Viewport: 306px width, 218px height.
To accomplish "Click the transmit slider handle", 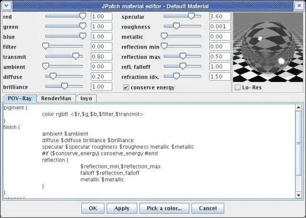I will [x=76, y=56].
